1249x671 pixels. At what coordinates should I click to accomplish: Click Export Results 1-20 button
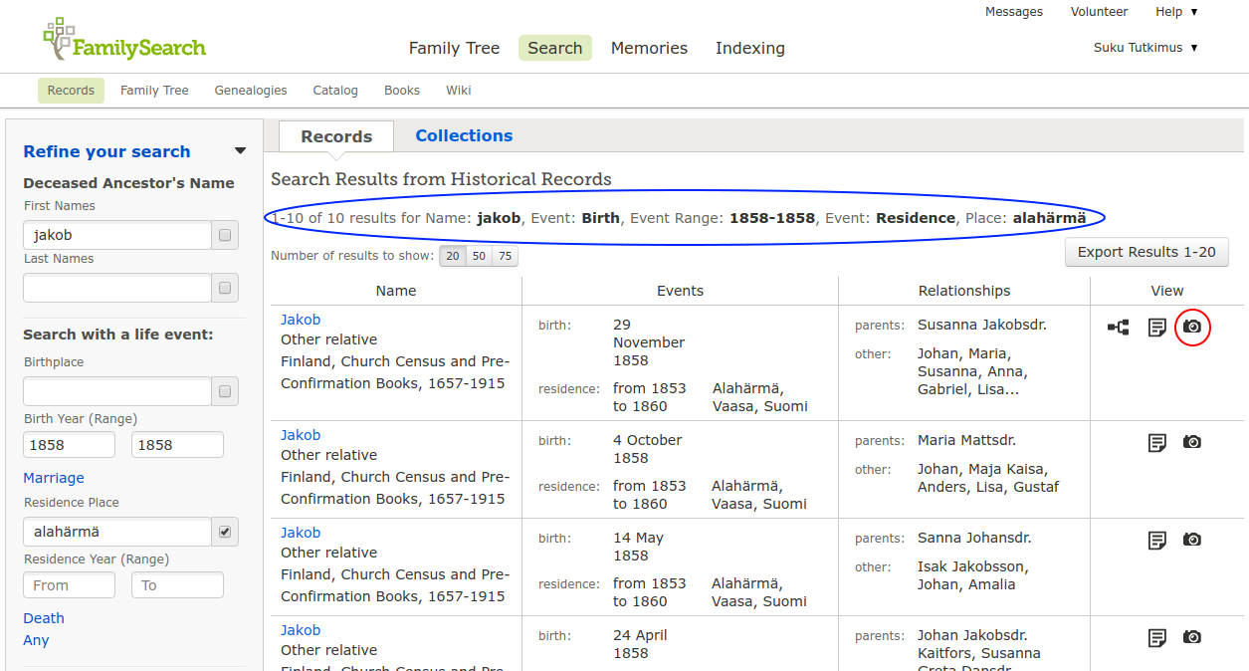point(1146,252)
